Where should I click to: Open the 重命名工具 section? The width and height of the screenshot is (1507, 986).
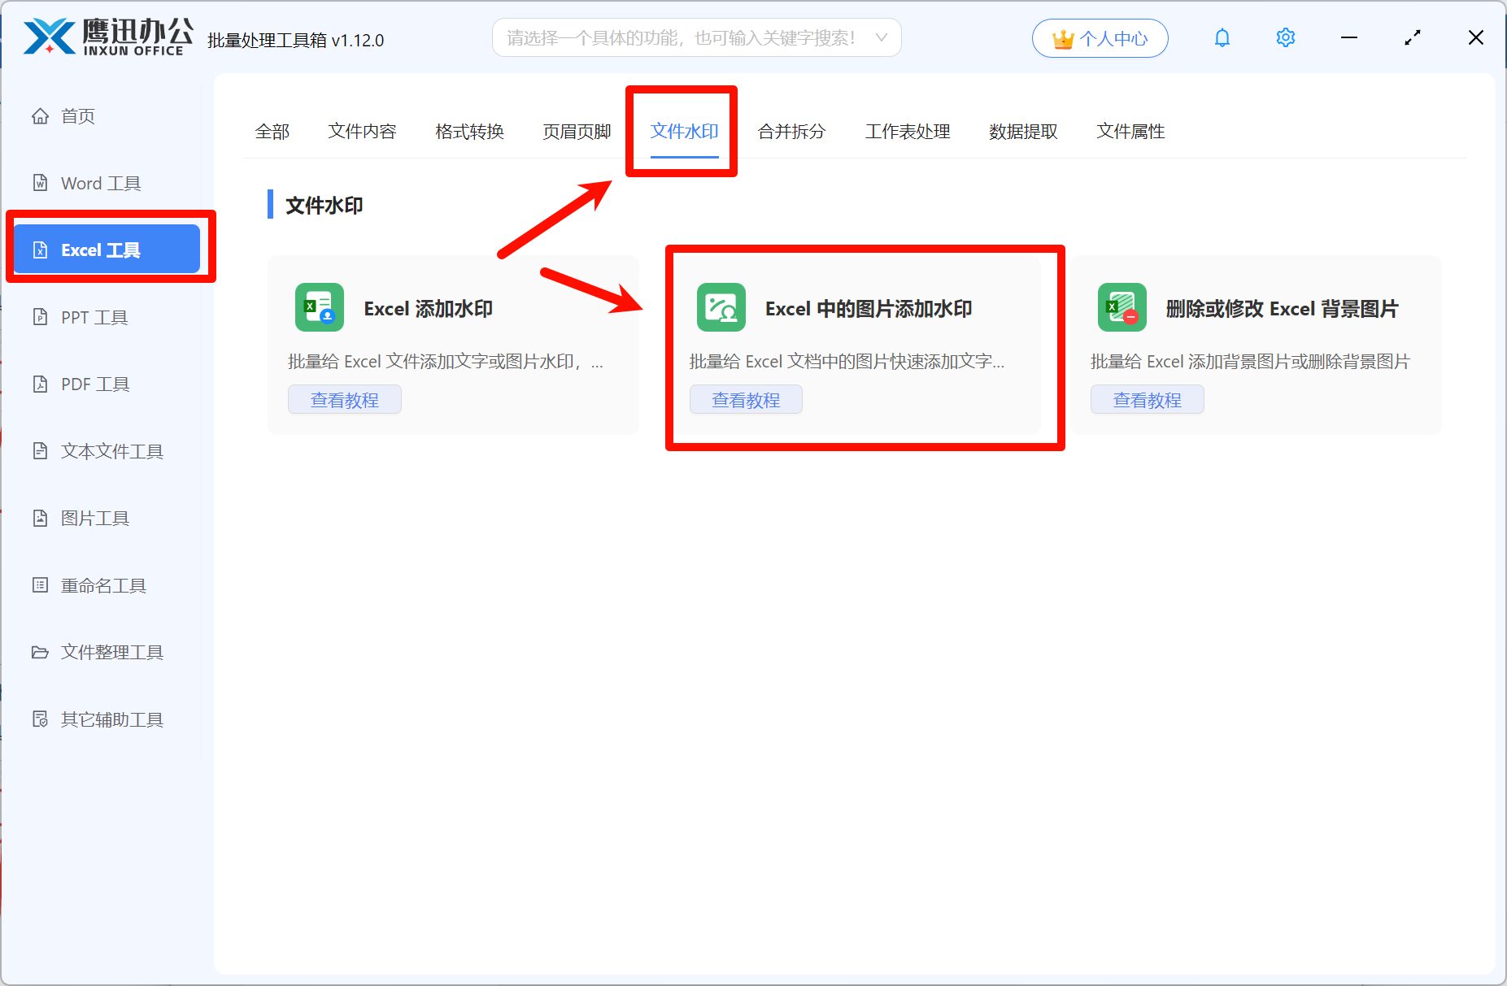click(x=101, y=585)
